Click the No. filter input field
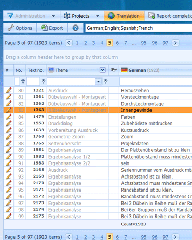Viewport: 192px width, 240px height. click(x=17, y=81)
